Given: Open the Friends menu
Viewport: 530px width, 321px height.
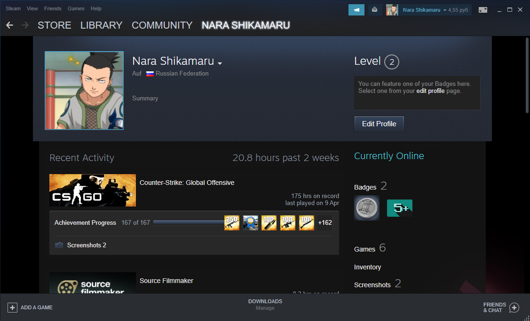Looking at the screenshot, I should (x=53, y=8).
